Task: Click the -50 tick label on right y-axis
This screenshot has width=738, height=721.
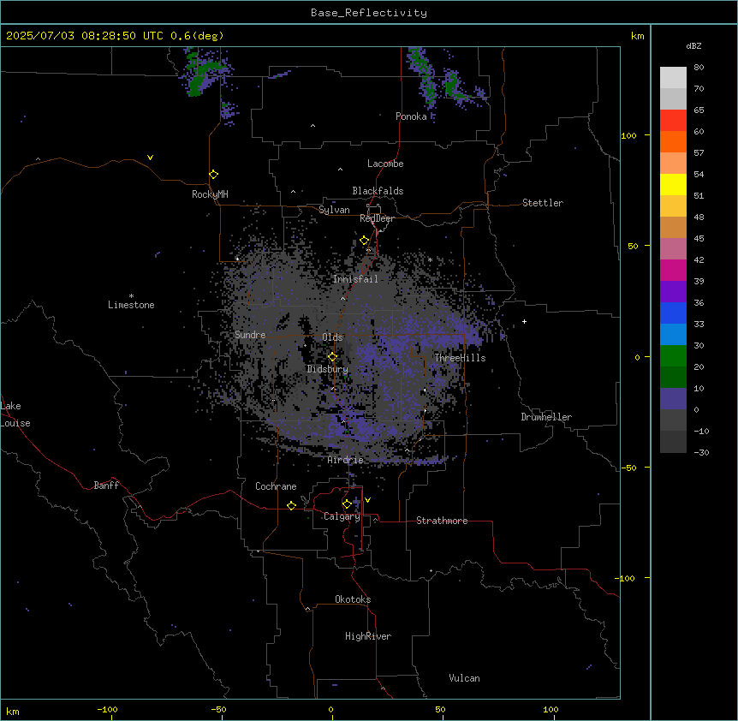Action: point(628,468)
